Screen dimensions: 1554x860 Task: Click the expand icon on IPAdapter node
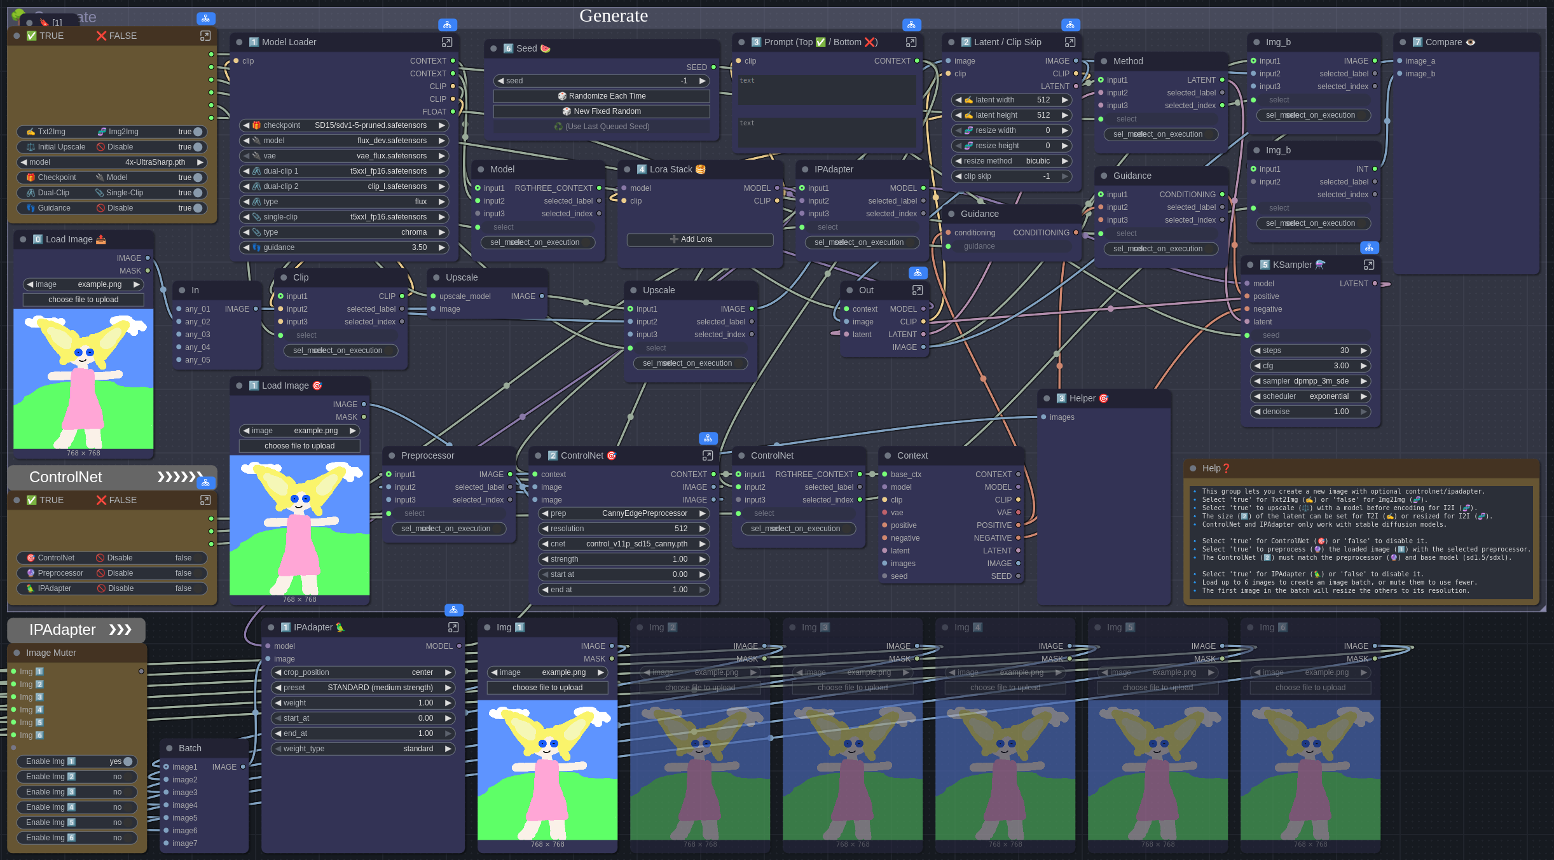tap(453, 627)
